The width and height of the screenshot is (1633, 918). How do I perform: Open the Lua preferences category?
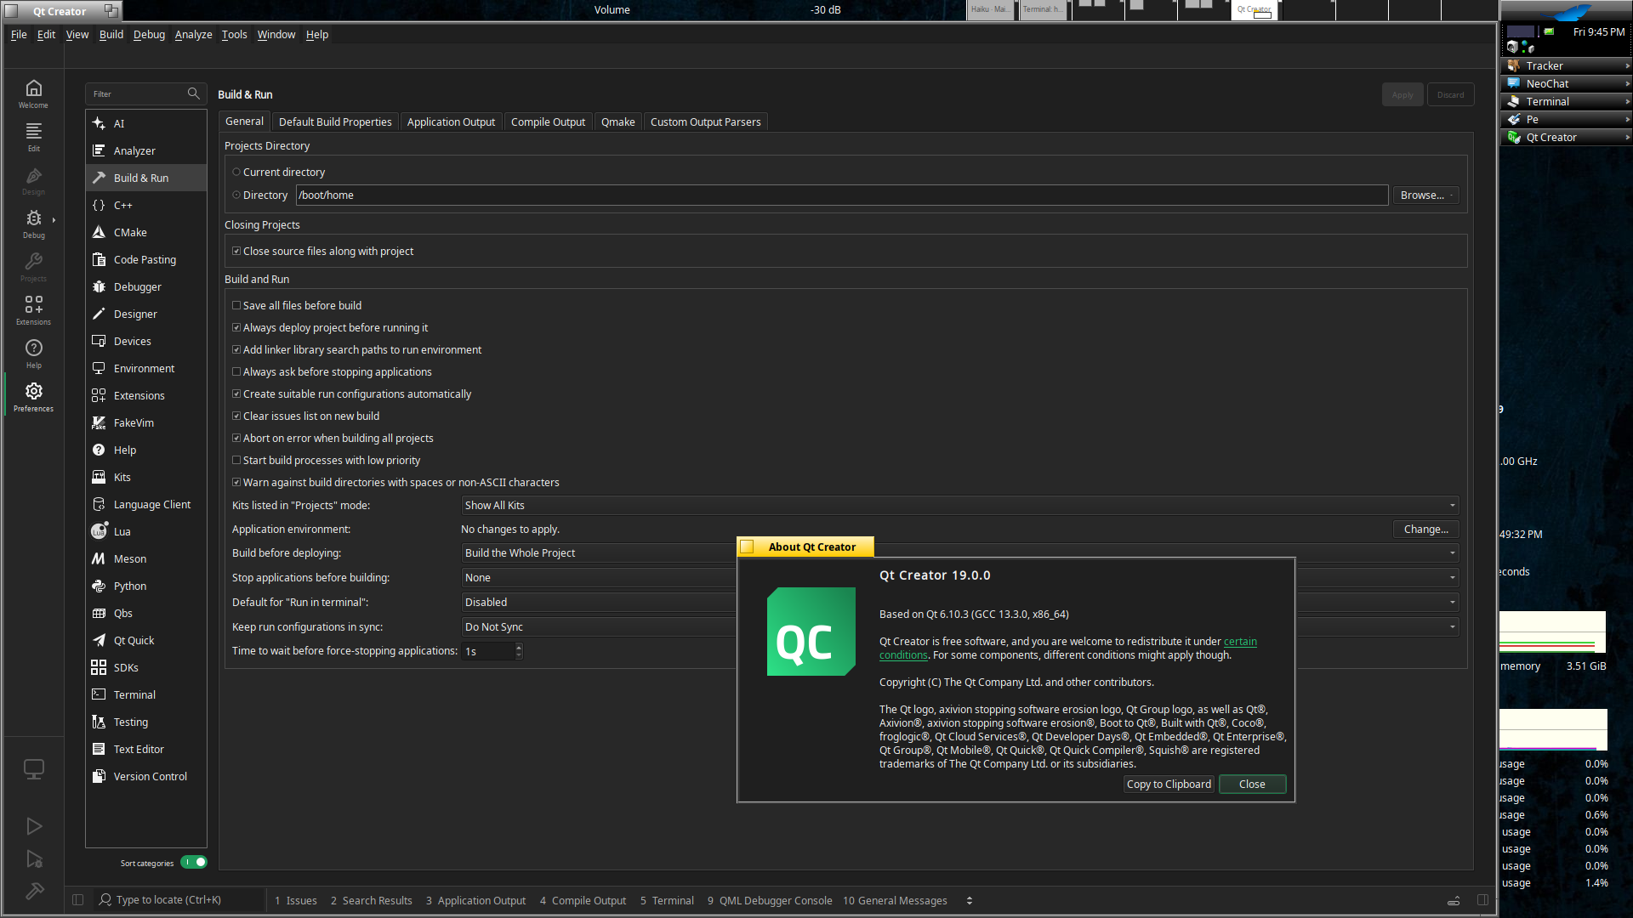[146, 531]
